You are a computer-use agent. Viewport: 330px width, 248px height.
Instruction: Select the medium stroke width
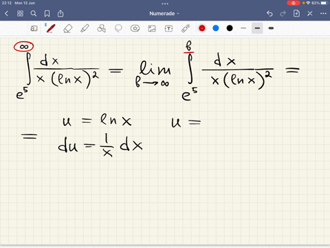pos(257,28)
